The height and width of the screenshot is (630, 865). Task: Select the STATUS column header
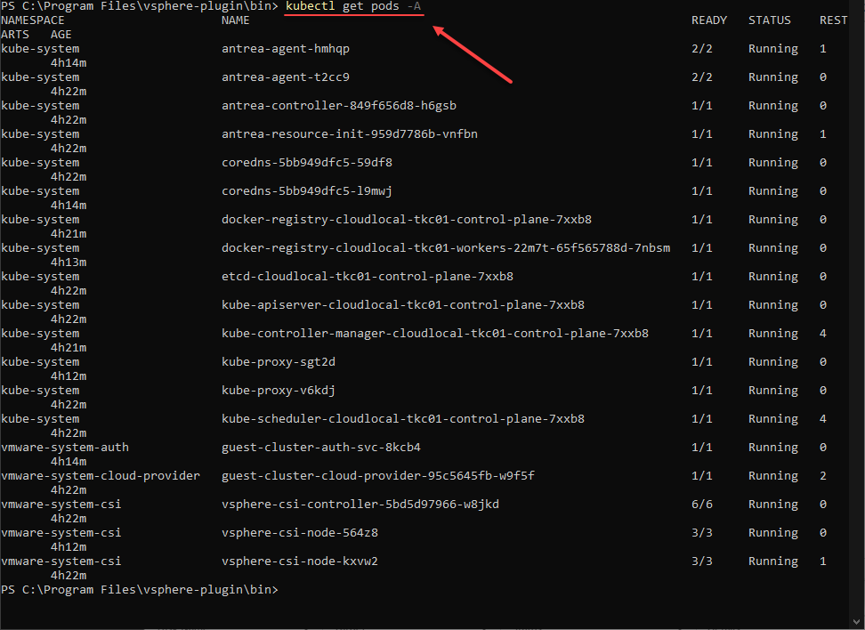click(x=770, y=20)
